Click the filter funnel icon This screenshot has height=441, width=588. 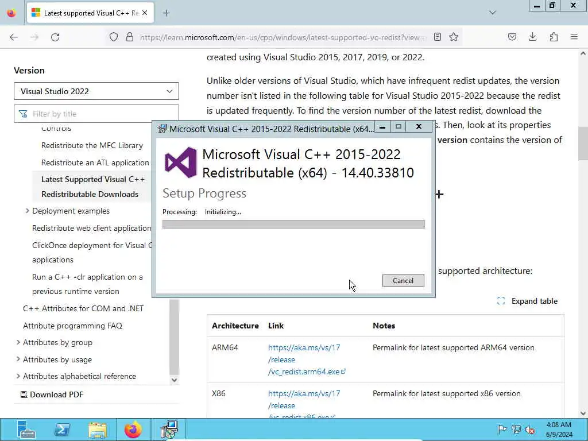point(23,114)
